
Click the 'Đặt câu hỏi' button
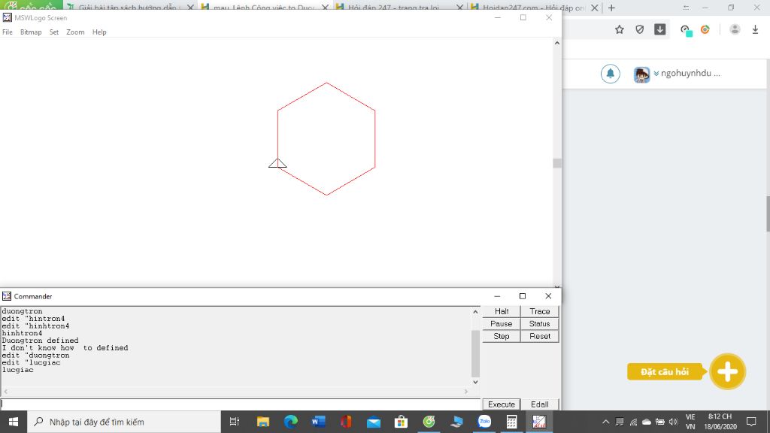click(665, 371)
